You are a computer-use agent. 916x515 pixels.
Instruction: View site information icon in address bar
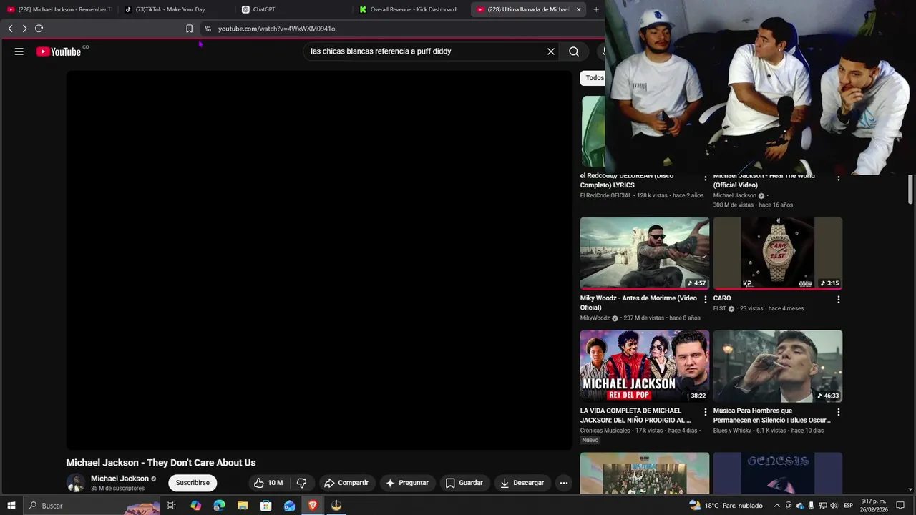208,29
